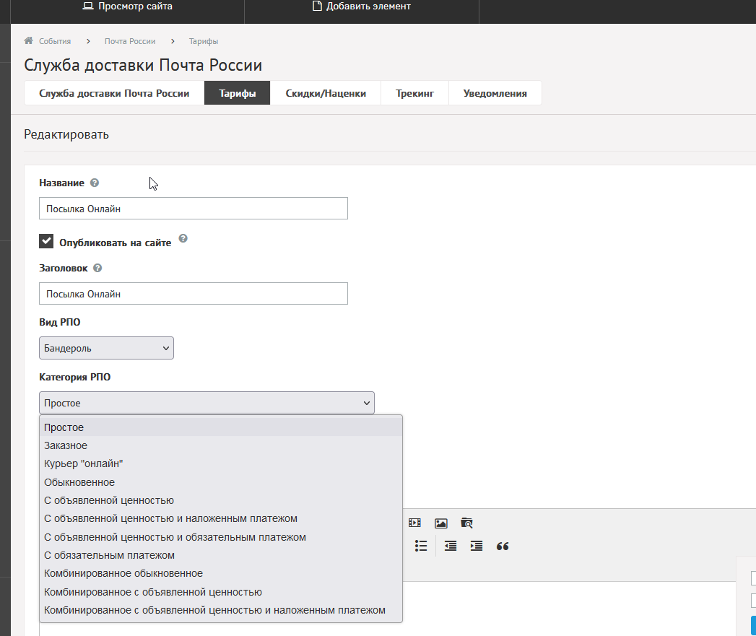Focus the Название input field
The image size is (756, 636).
[194, 209]
